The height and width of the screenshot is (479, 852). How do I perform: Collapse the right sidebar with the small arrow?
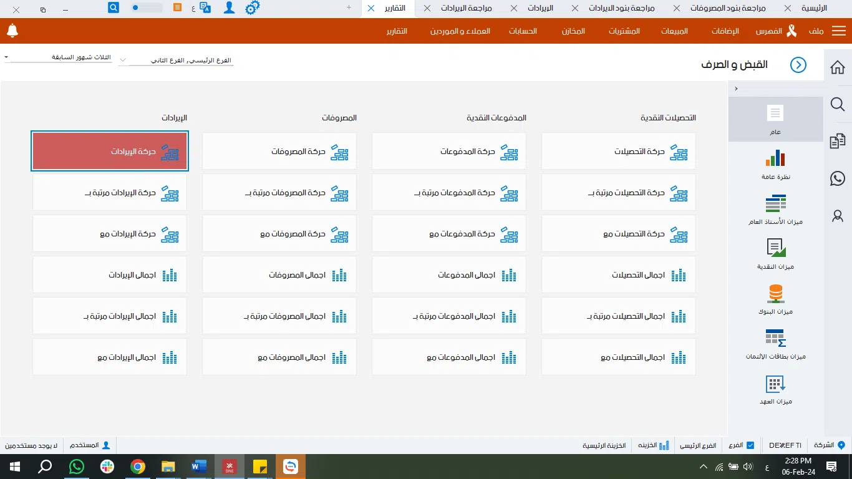coord(736,89)
